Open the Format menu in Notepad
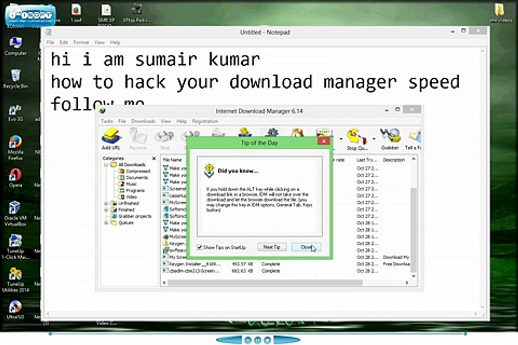Screen dimensions: 518x345 click(81, 42)
